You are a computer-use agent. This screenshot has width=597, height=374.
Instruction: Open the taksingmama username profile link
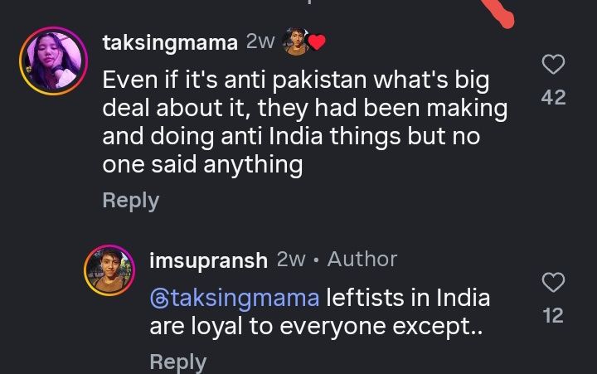pyautogui.click(x=170, y=41)
